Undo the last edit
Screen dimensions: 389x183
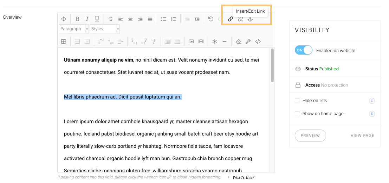click(x=210, y=19)
